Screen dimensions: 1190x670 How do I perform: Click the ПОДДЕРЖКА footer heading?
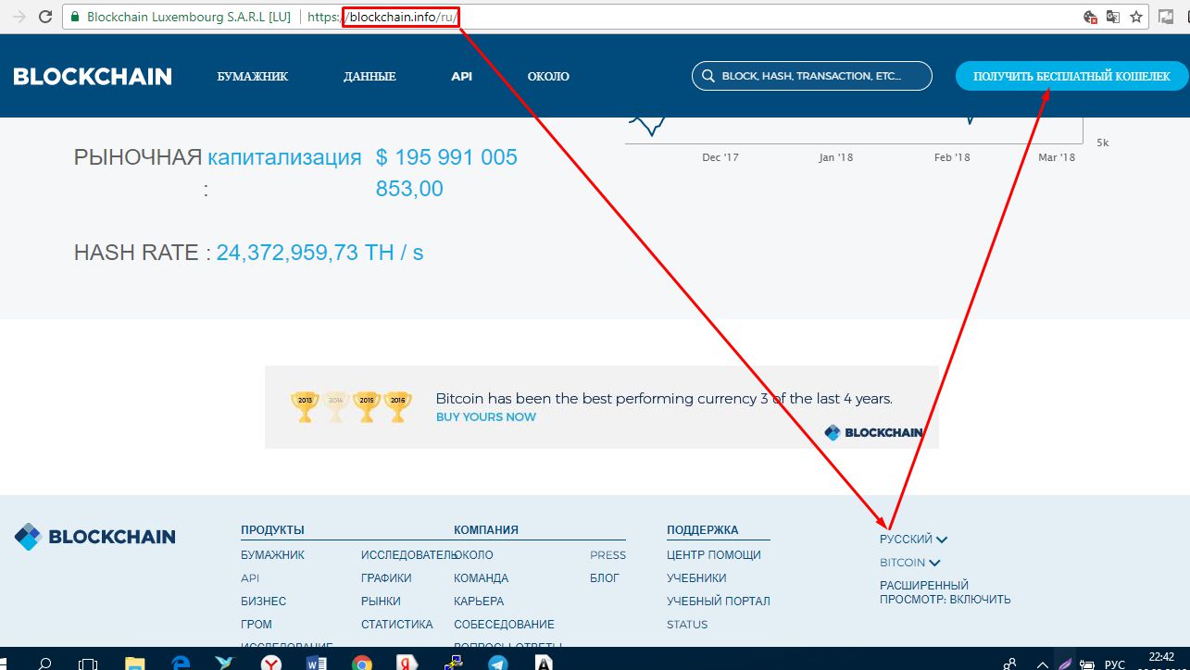tap(703, 530)
